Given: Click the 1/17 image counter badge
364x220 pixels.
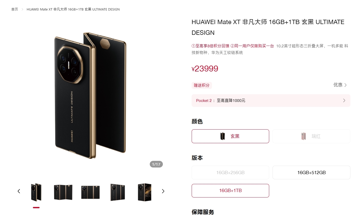Looking at the screenshot, I should pyautogui.click(x=156, y=164).
